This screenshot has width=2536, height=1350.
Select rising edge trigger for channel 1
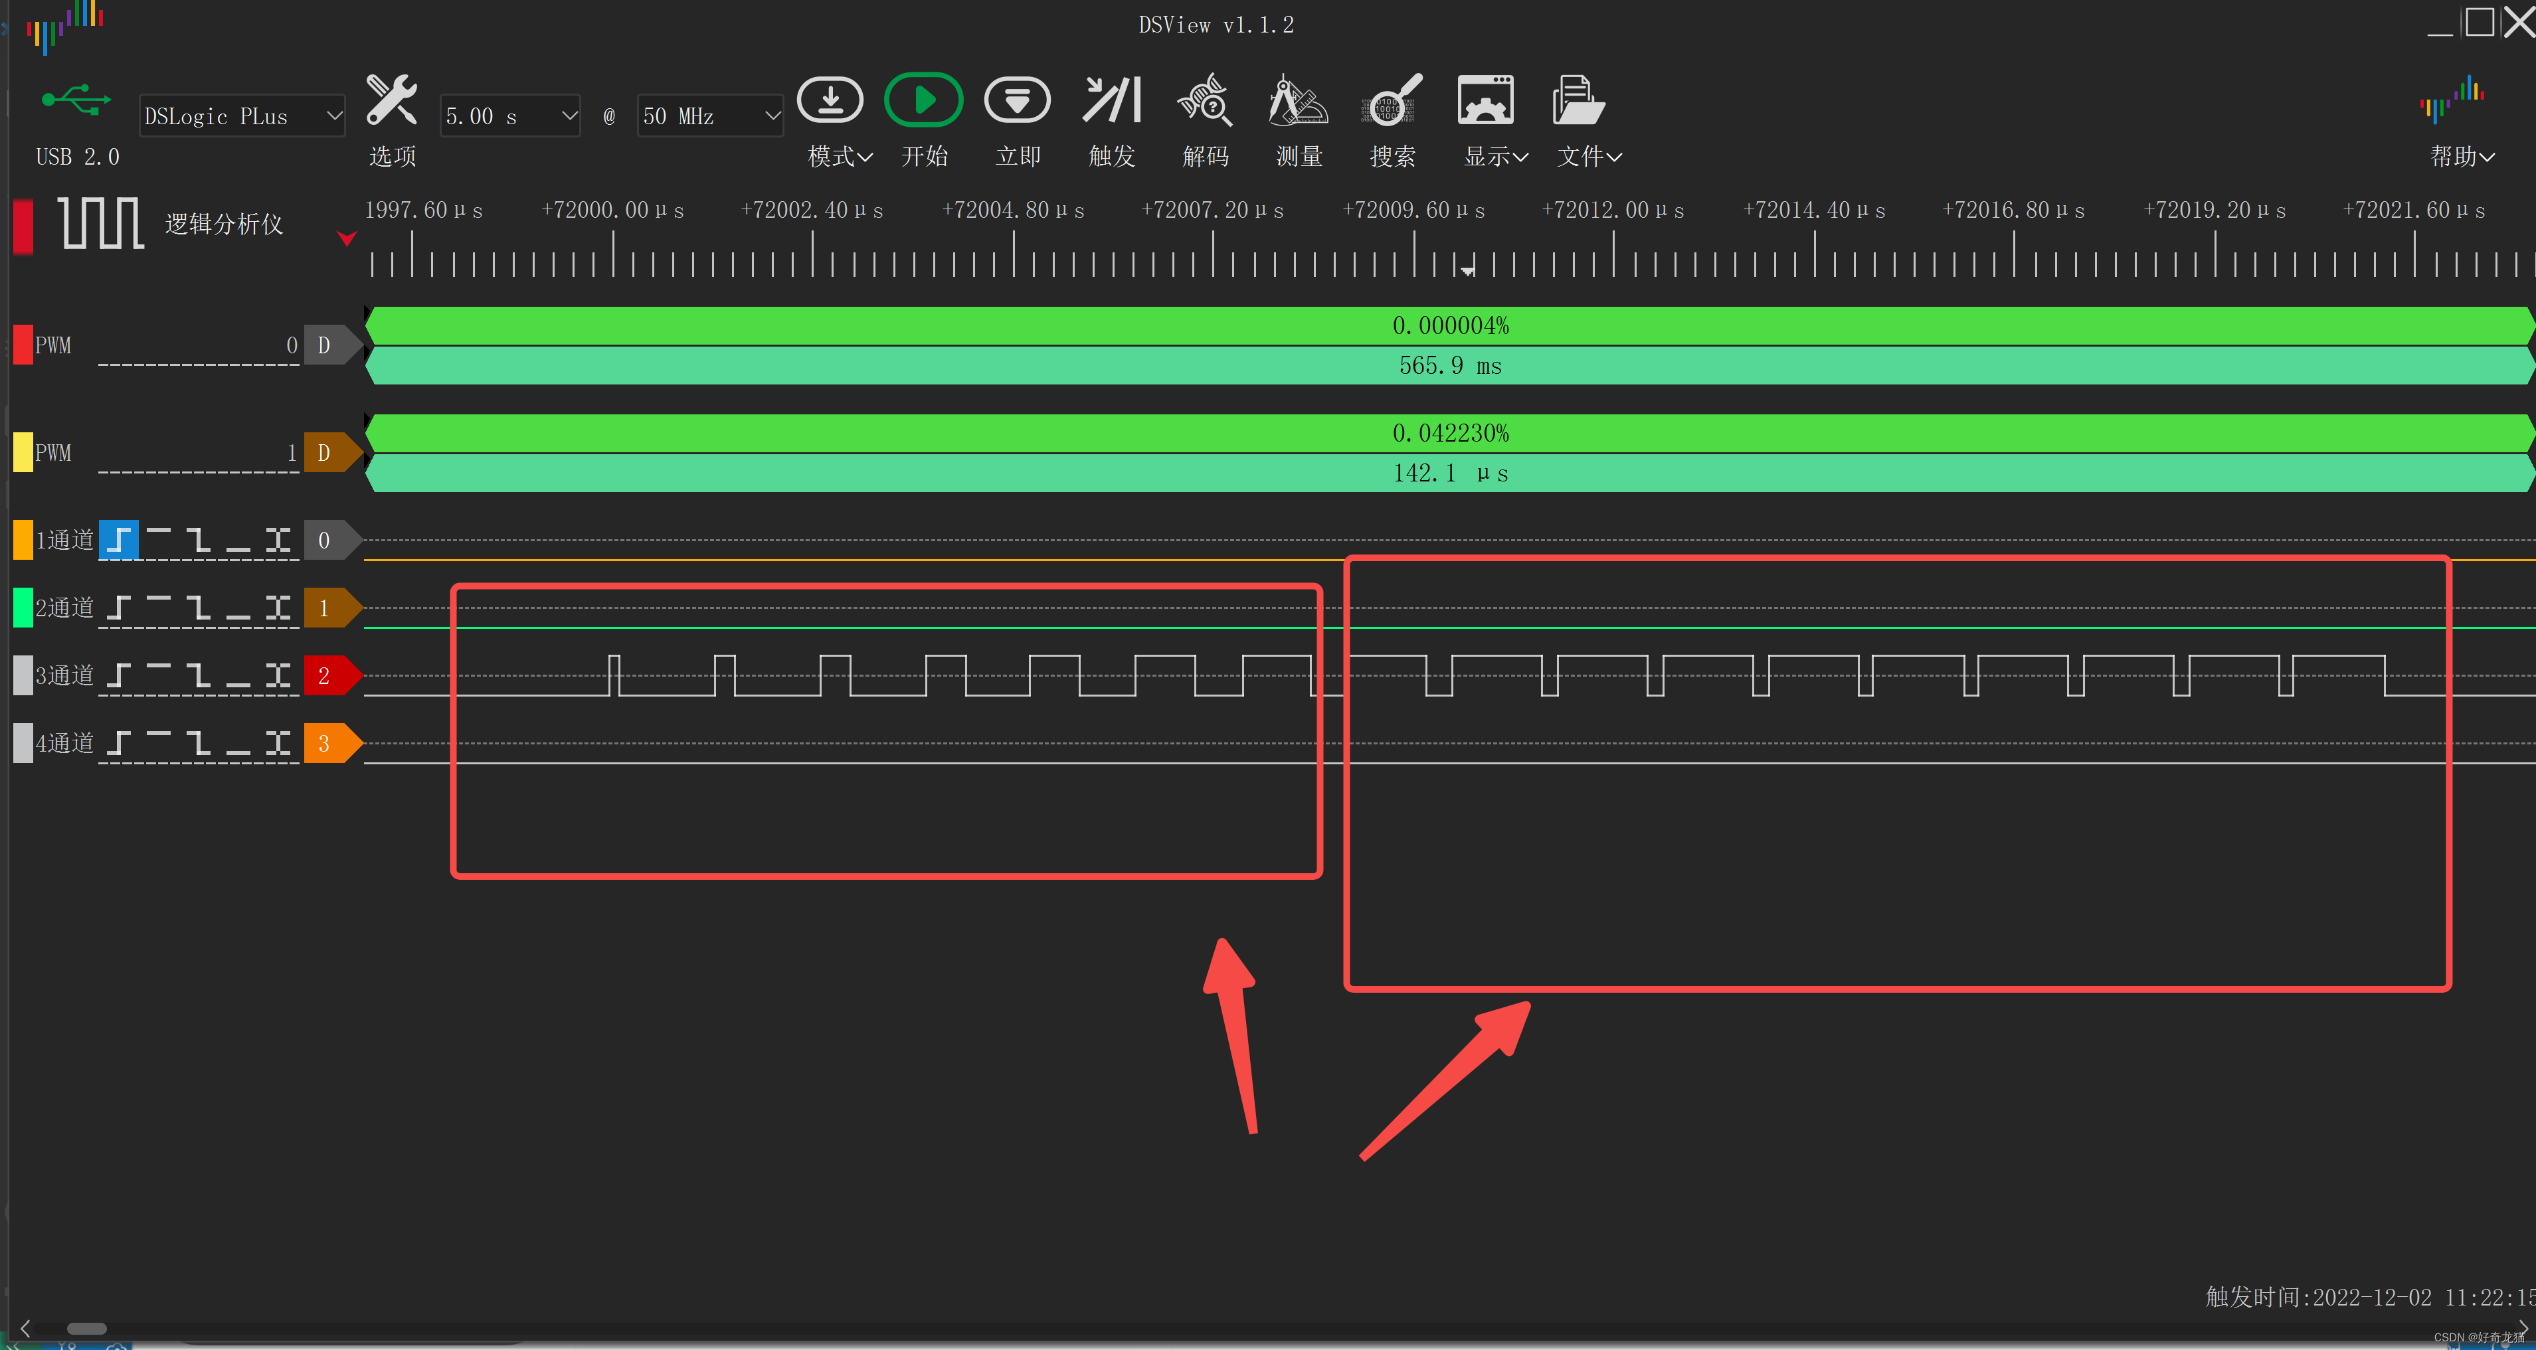pyautogui.click(x=119, y=540)
